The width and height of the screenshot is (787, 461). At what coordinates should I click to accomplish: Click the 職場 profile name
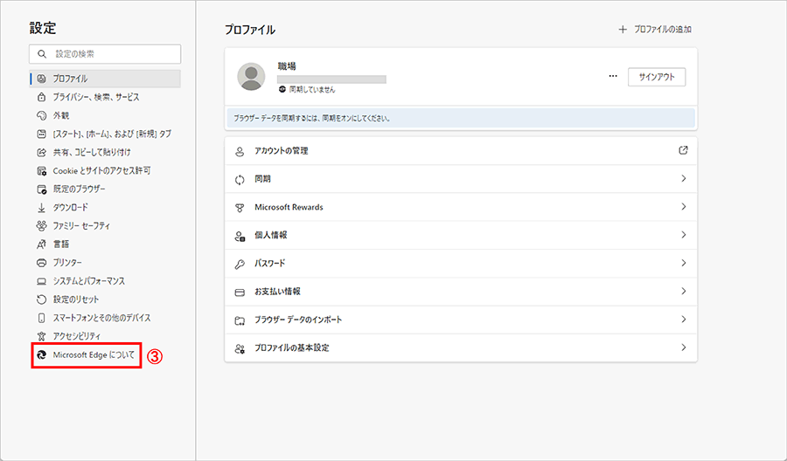(287, 66)
